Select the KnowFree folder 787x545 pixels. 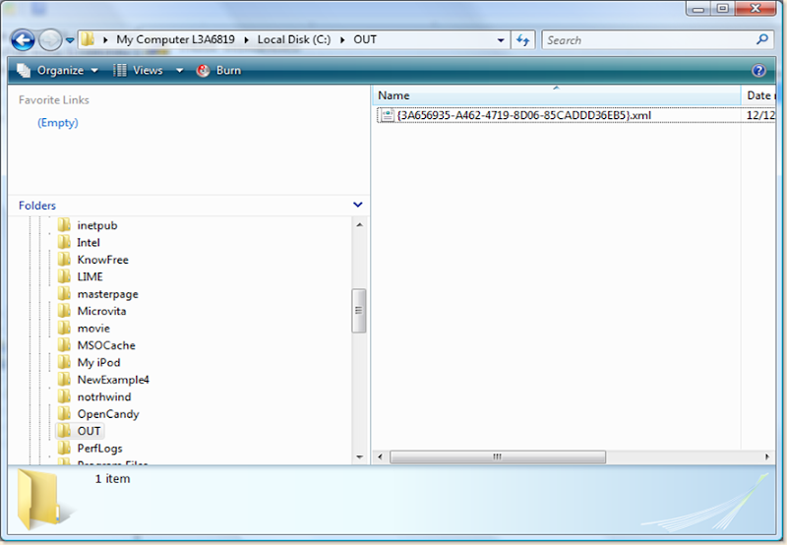pyautogui.click(x=102, y=260)
